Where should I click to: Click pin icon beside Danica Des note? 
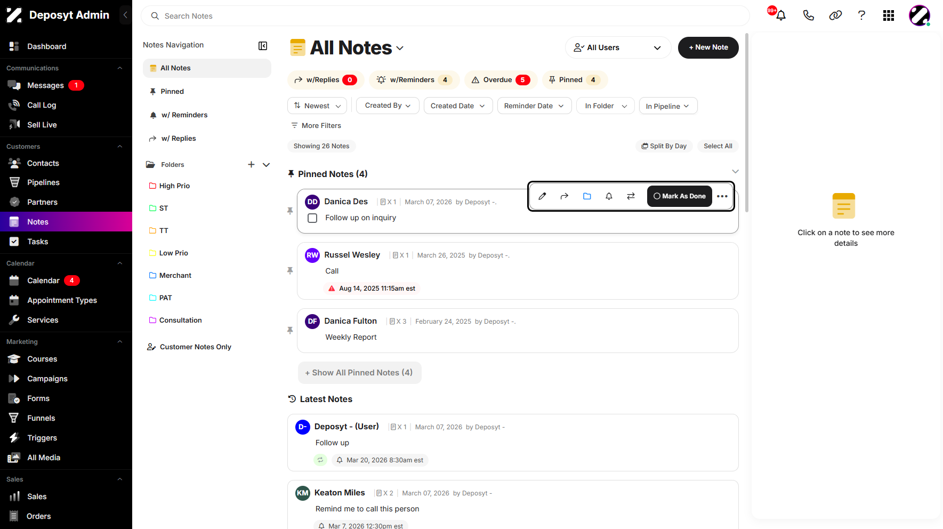(x=290, y=211)
